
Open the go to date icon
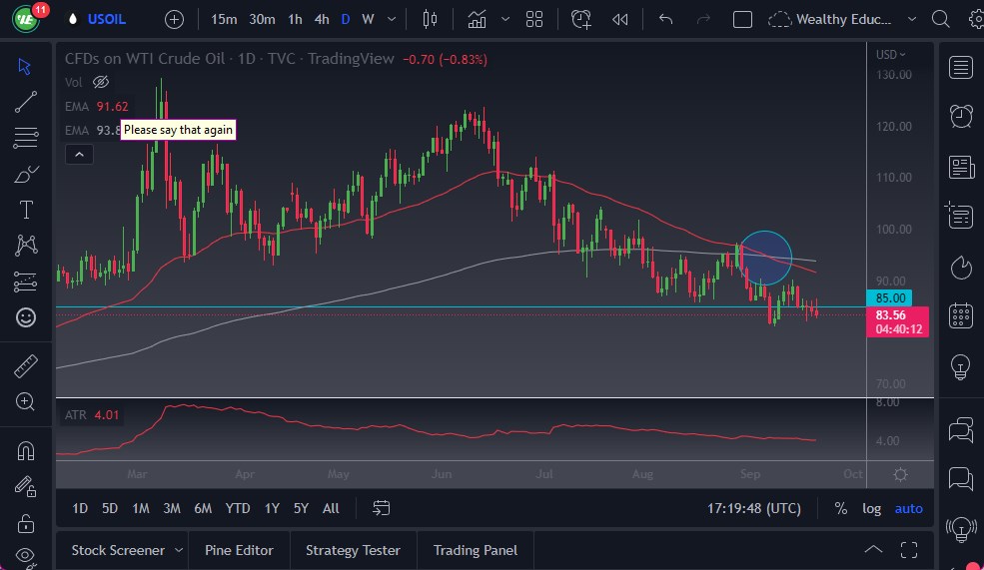[x=381, y=508]
